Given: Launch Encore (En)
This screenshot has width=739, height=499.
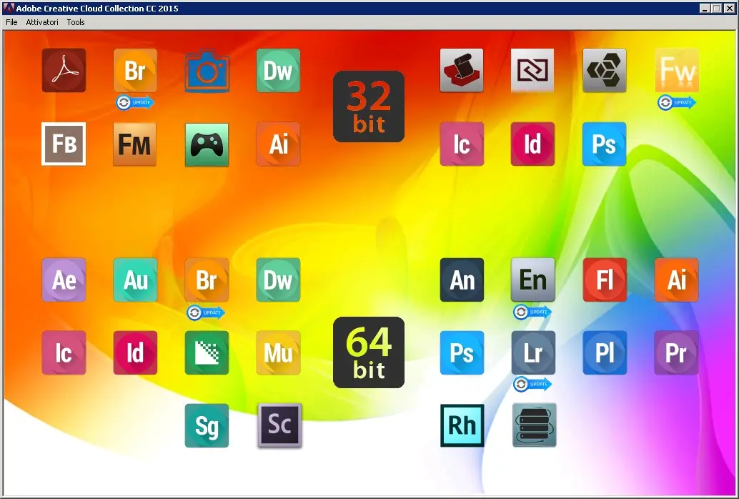Looking at the screenshot, I should coord(533,280).
